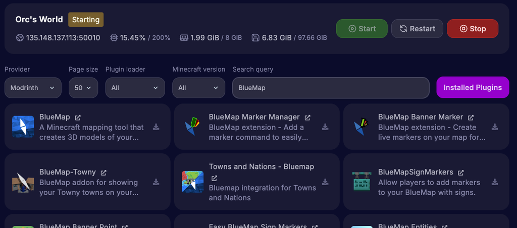Click the BlueMap download icon

[x=156, y=127]
